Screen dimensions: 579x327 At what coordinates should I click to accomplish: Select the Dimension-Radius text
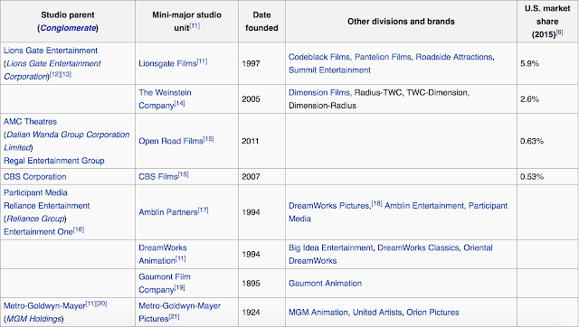[x=322, y=106]
